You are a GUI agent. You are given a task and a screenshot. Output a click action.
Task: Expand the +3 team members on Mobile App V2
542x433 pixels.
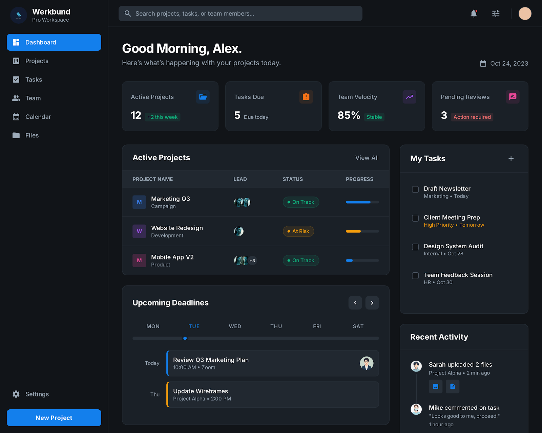(252, 260)
